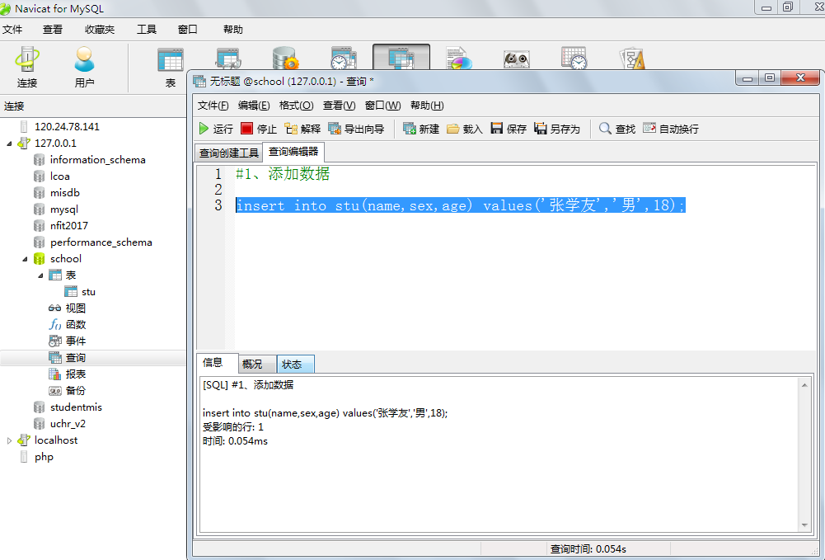Open the 文件 menu in main window
825x560 pixels.
pyautogui.click(x=12, y=30)
